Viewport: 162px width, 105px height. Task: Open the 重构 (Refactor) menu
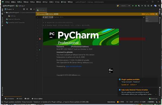click(39, 2)
